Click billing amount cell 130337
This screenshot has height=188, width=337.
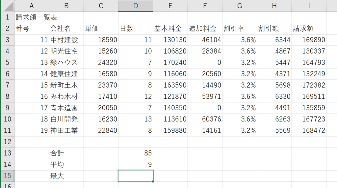click(309, 51)
